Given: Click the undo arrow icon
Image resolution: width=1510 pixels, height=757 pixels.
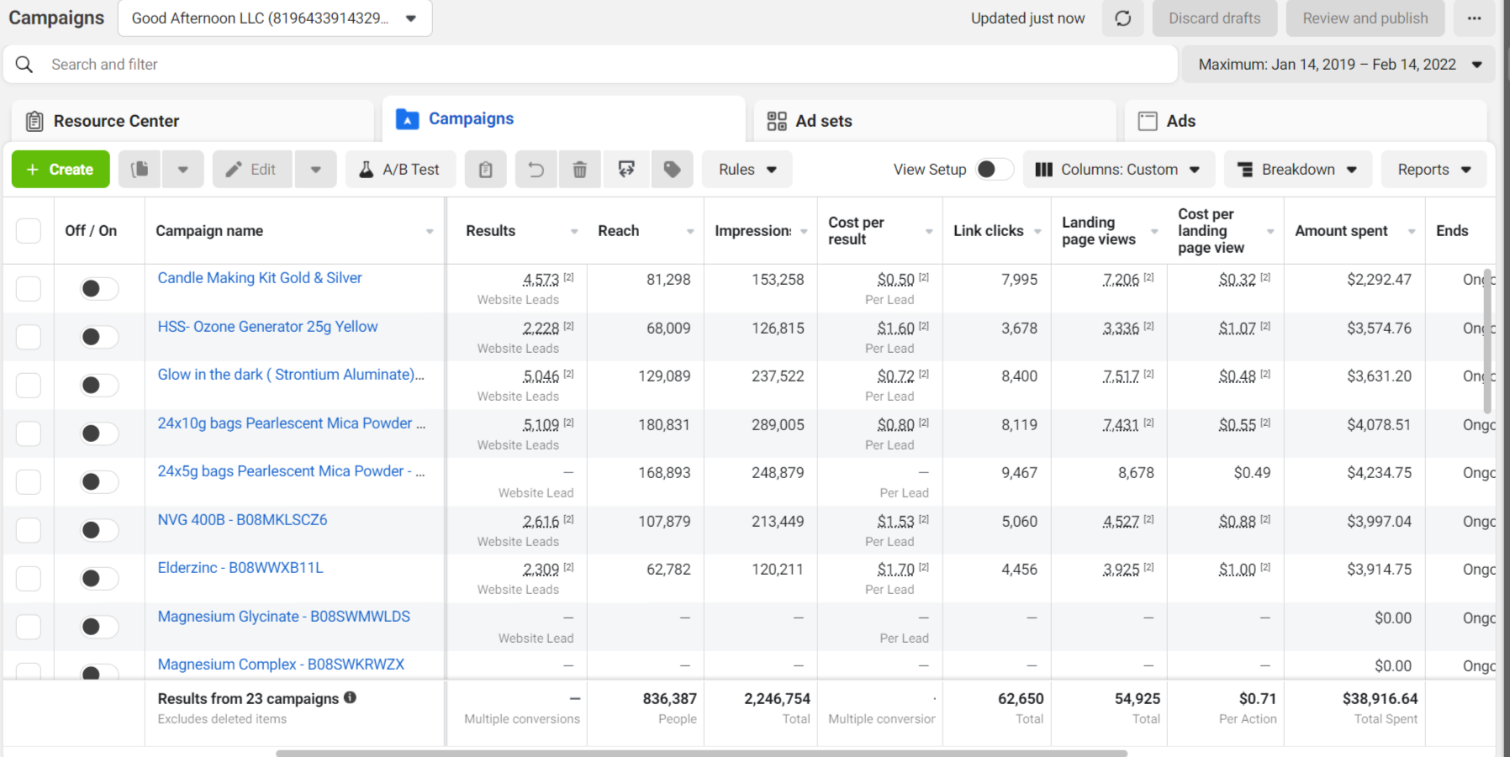Looking at the screenshot, I should pyautogui.click(x=536, y=170).
